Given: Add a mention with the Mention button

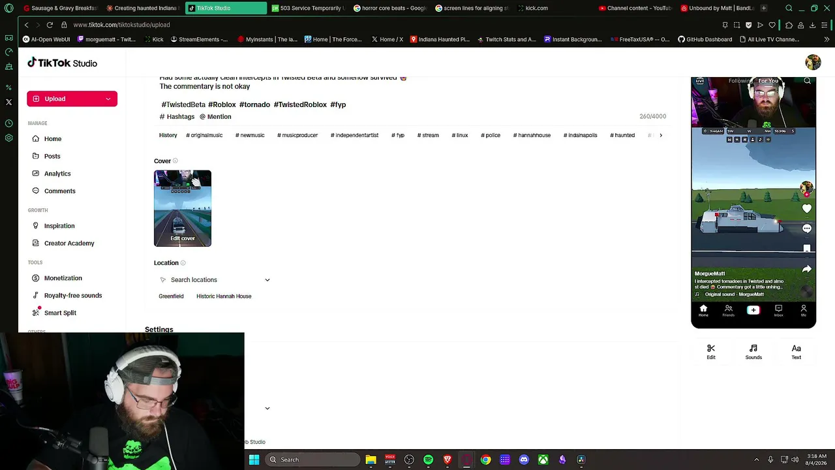Looking at the screenshot, I should pyautogui.click(x=215, y=117).
